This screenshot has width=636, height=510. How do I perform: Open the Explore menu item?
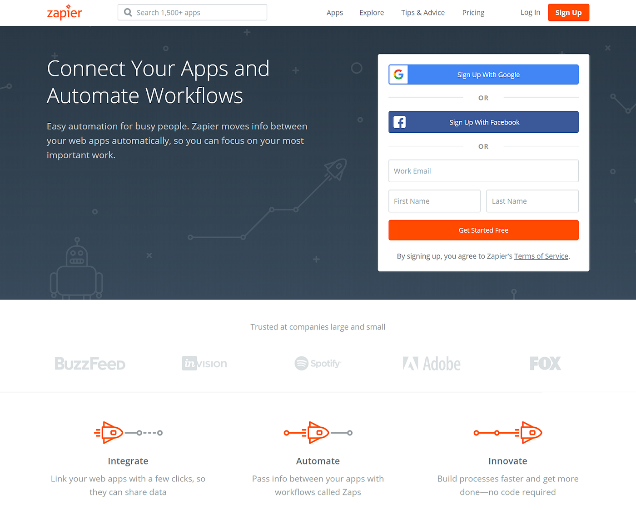372,13
